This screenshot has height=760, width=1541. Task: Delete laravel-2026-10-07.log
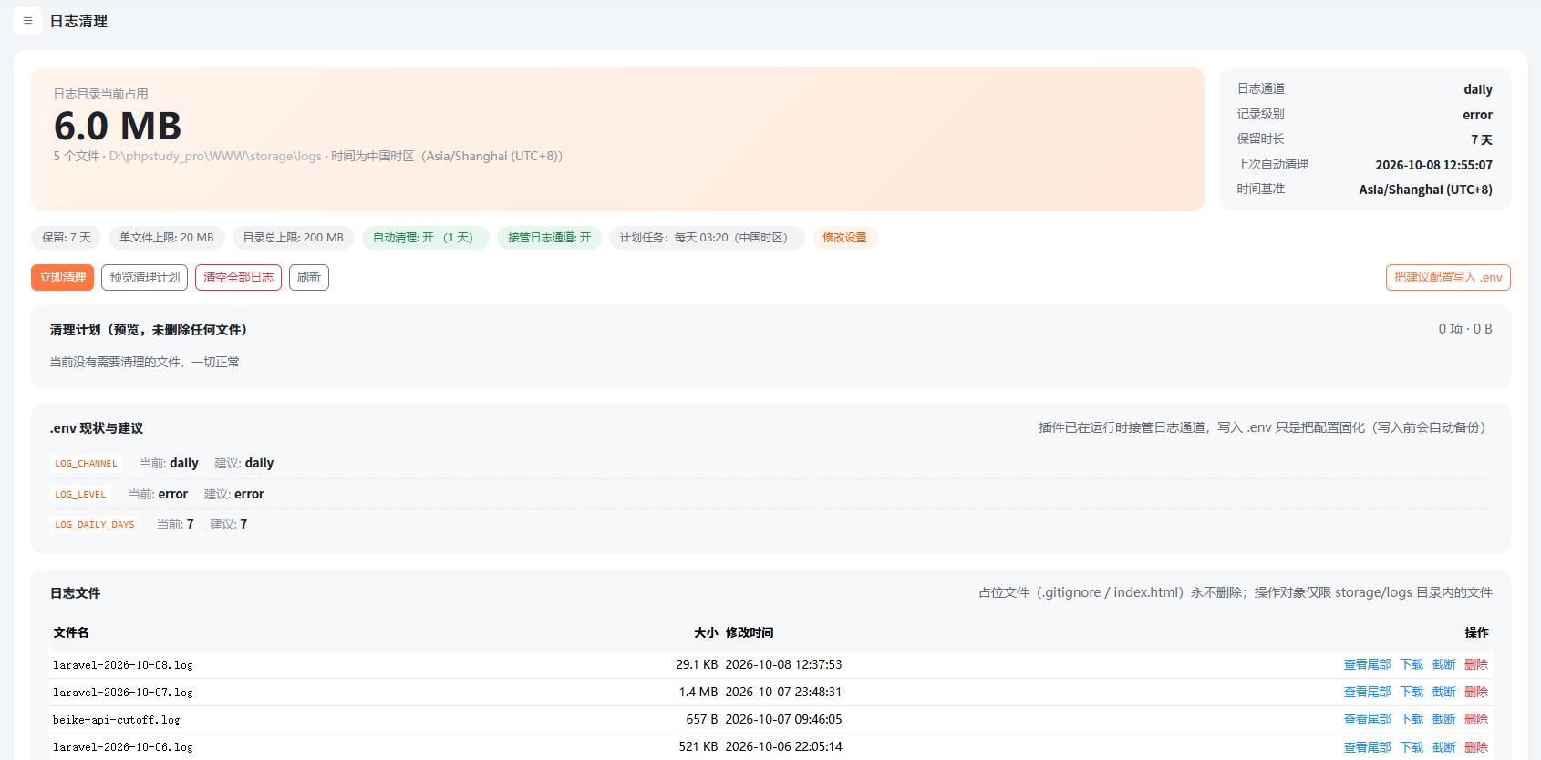coord(1476,693)
